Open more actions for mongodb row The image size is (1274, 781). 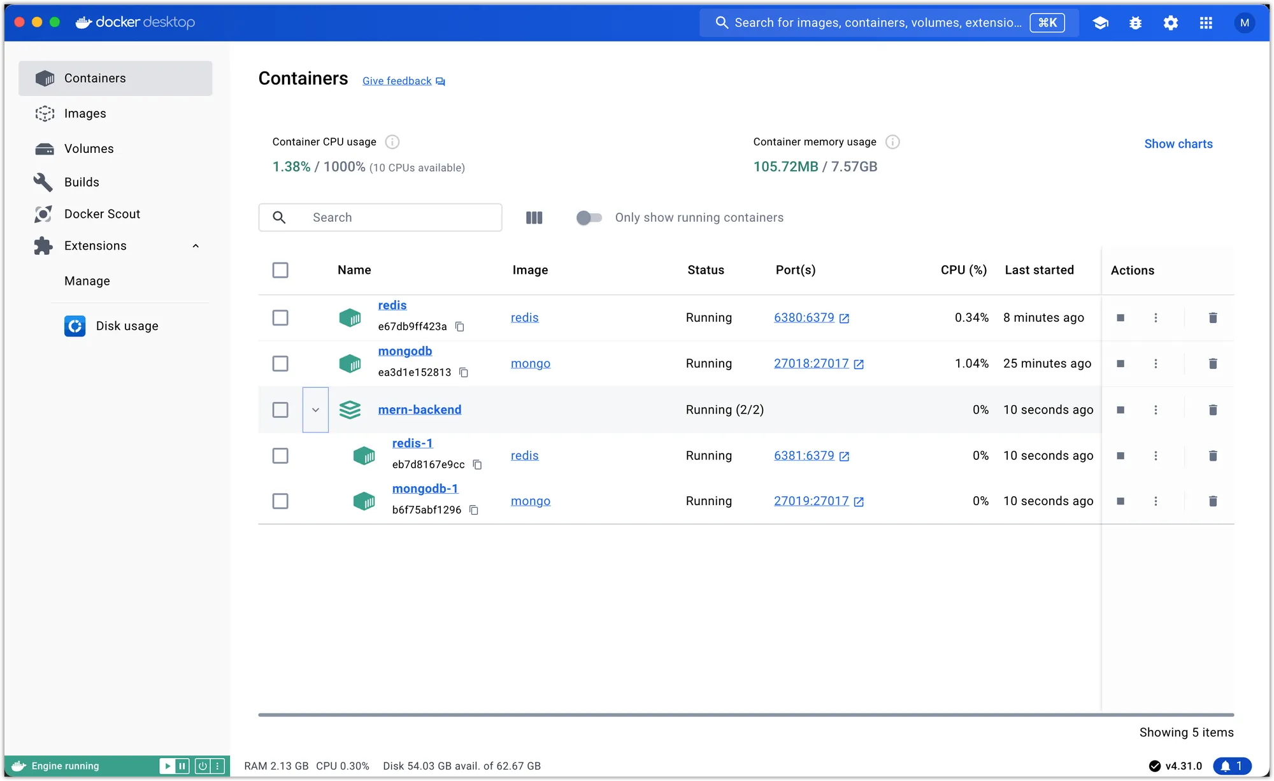1156,364
